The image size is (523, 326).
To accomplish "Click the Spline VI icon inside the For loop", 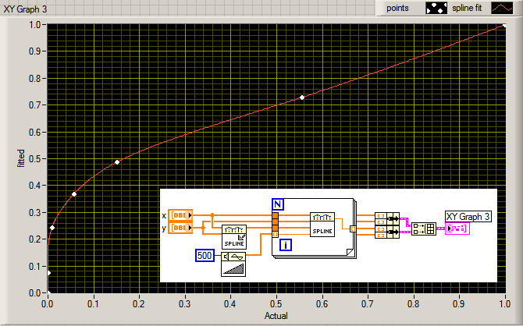I will [322, 225].
